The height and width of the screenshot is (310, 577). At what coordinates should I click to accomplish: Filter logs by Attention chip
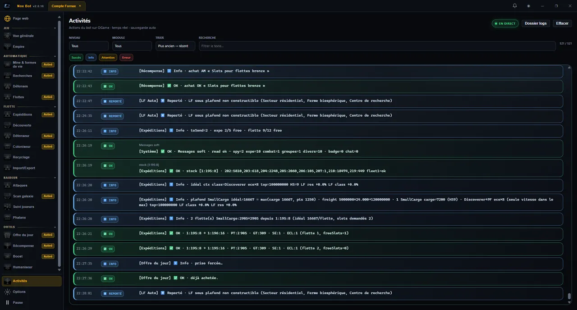(108, 57)
